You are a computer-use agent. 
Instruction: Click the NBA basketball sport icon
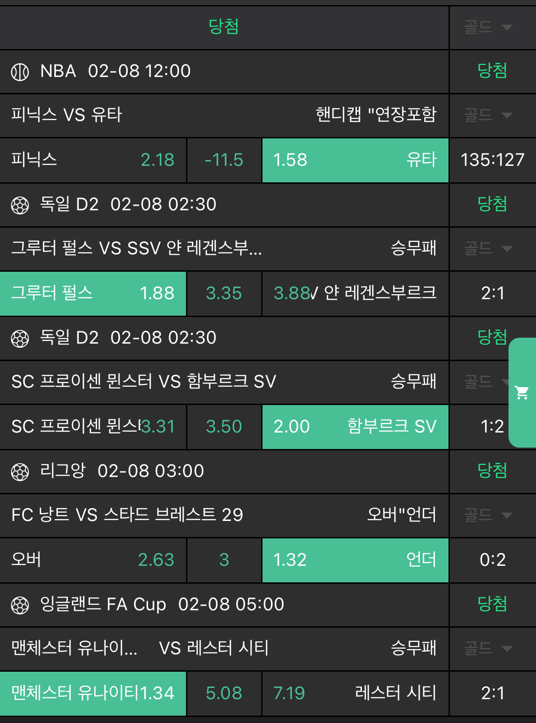point(20,72)
